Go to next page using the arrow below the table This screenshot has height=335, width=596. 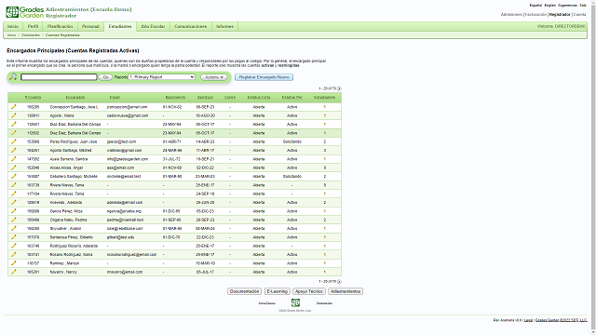339,282
